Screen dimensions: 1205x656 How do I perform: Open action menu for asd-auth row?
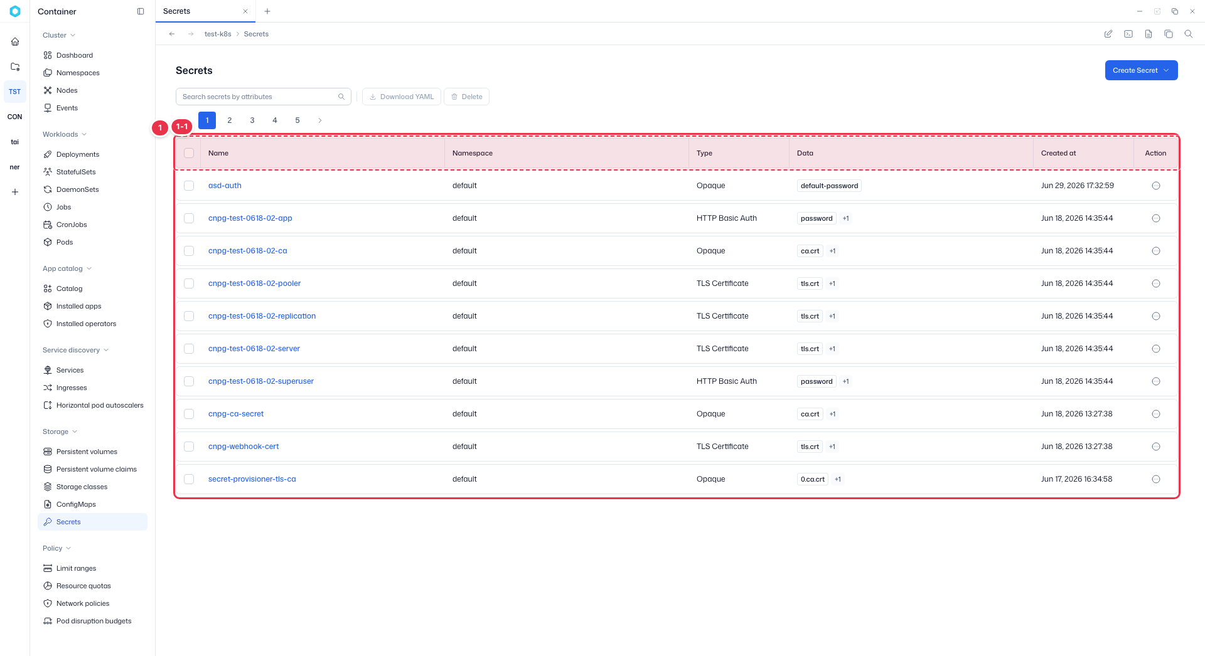[1156, 186]
